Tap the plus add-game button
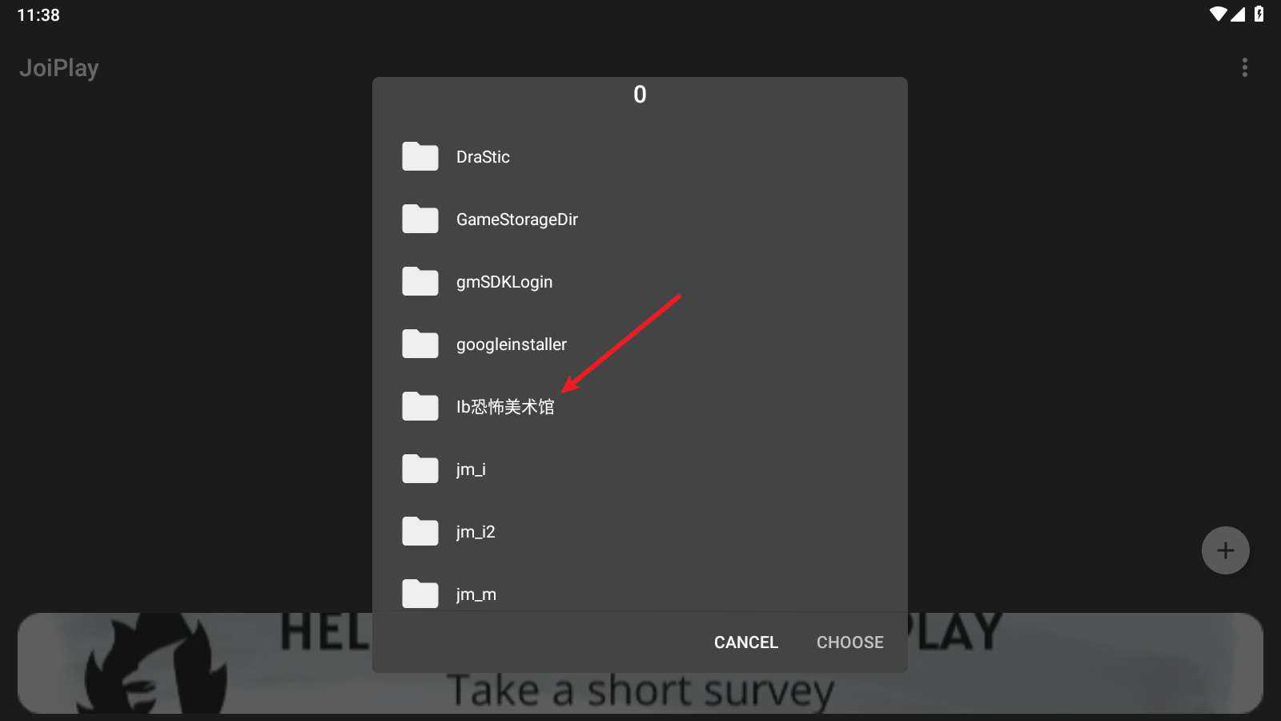1281x721 pixels. click(1225, 550)
